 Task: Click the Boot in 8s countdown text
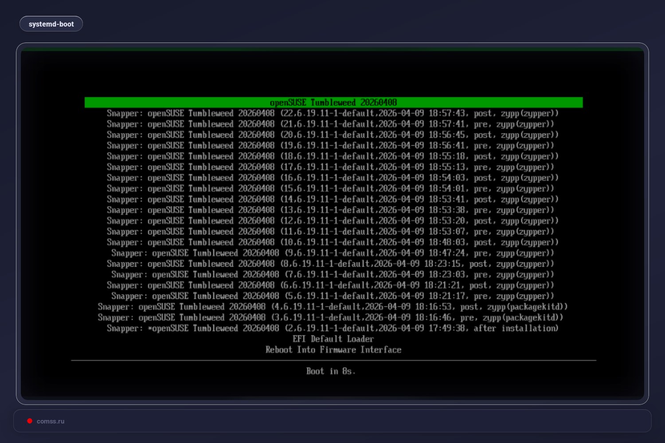(331, 371)
